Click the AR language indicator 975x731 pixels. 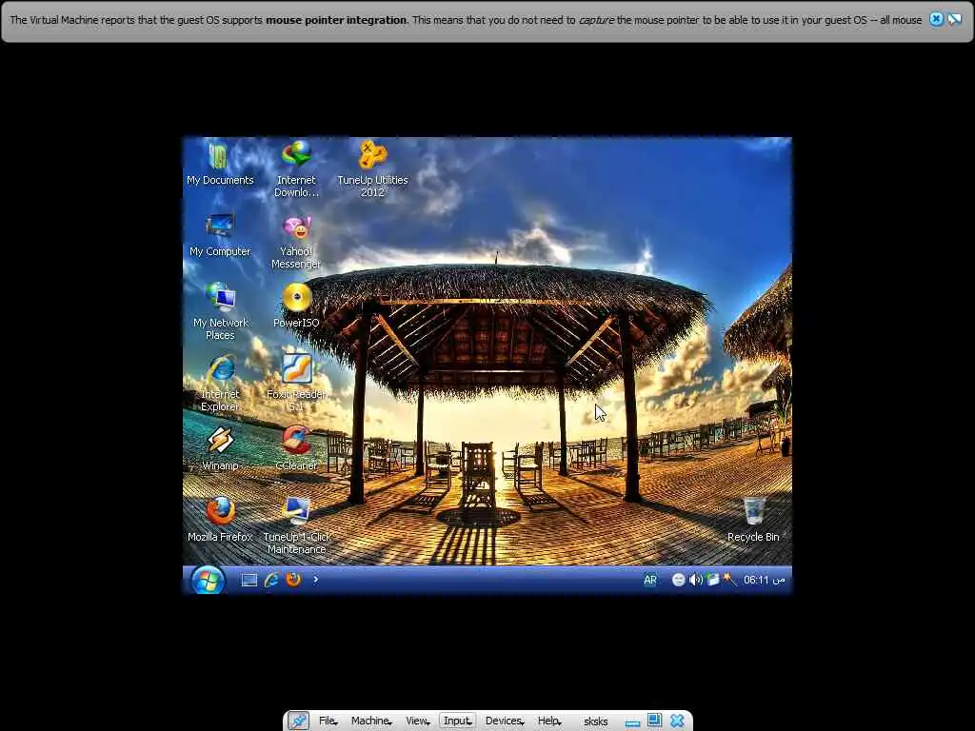[649, 580]
